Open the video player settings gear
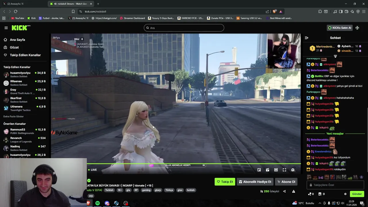 [x=293, y=170]
